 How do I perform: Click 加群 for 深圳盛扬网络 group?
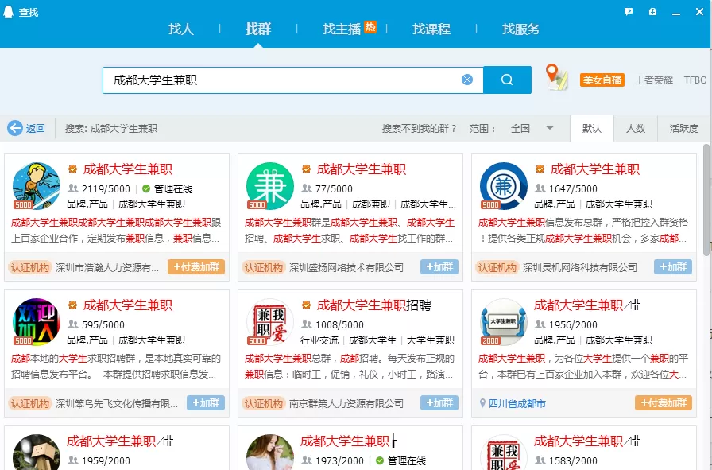click(439, 267)
